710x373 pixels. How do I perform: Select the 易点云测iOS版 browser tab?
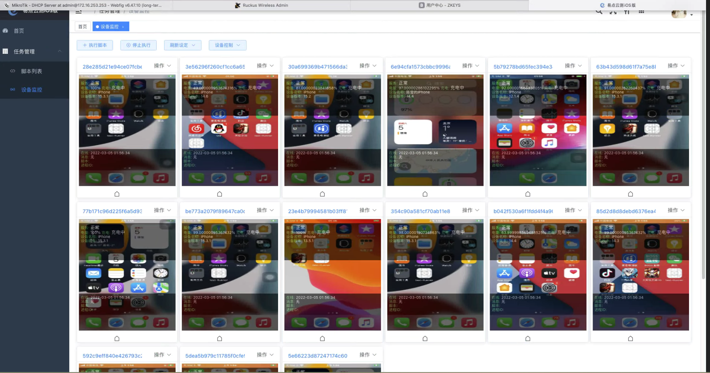pyautogui.click(x=618, y=5)
